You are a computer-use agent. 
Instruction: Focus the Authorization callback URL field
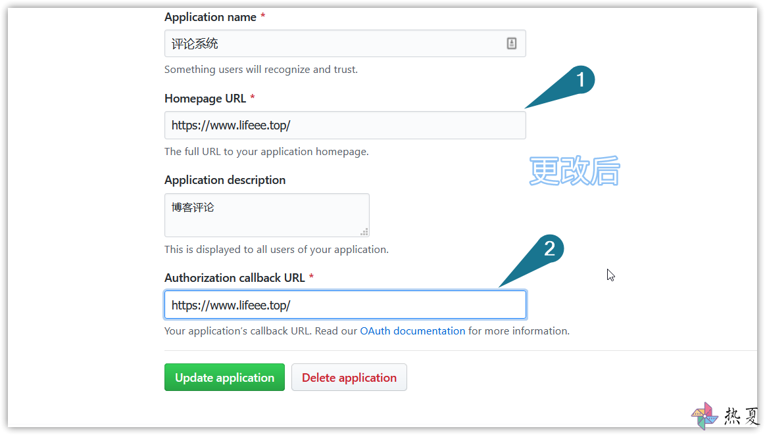[345, 305]
